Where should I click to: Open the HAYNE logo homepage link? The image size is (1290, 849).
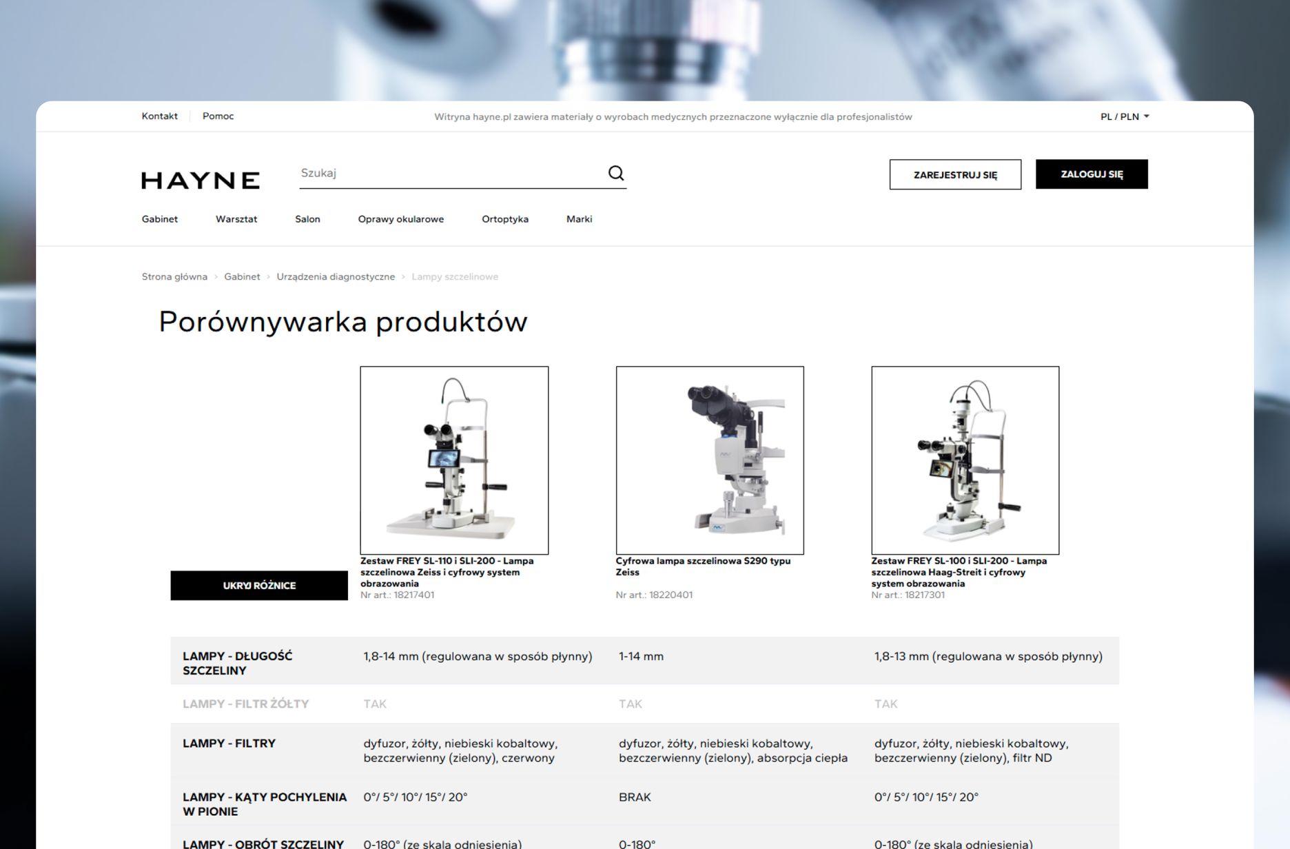tap(201, 181)
